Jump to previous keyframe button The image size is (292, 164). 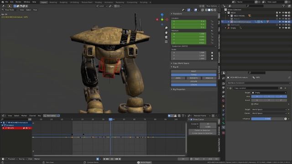108,159
